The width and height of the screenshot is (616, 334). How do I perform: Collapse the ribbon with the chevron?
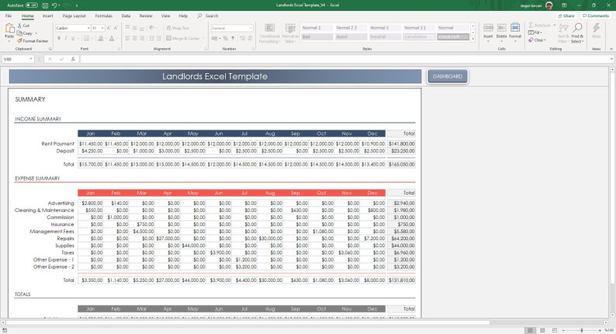611,49
